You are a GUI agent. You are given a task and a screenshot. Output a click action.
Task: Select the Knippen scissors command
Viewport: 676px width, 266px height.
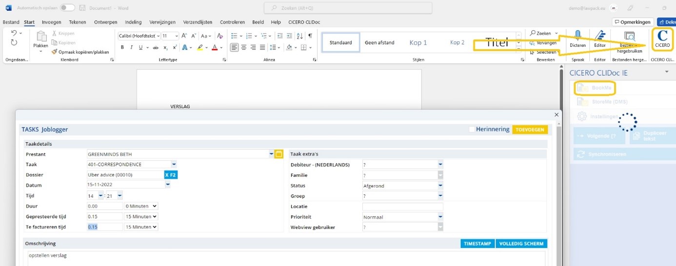pos(63,33)
